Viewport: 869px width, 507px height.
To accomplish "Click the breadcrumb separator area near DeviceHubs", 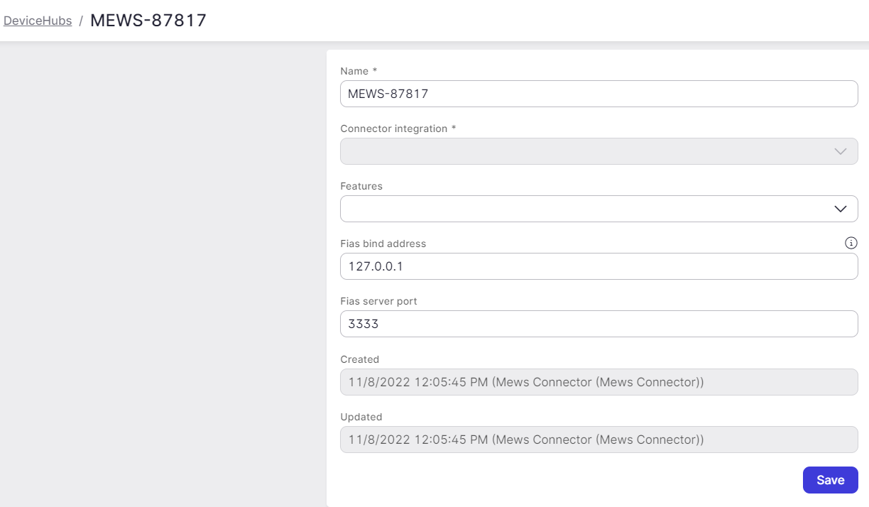I will point(80,21).
